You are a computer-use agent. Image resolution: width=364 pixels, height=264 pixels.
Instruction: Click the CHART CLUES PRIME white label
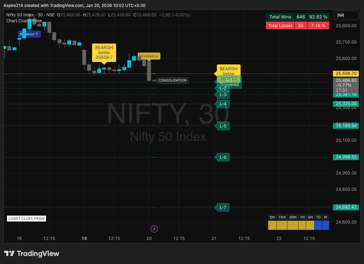coord(26,218)
